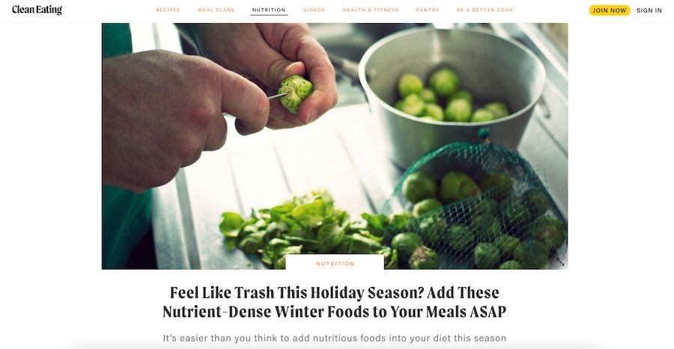Click the yellow Join Now button

(x=610, y=10)
